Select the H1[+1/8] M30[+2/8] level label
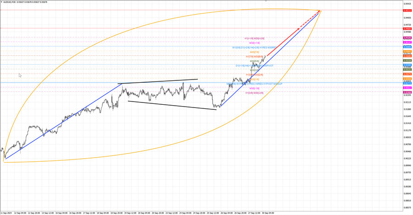The image size is (413, 215). [254, 38]
